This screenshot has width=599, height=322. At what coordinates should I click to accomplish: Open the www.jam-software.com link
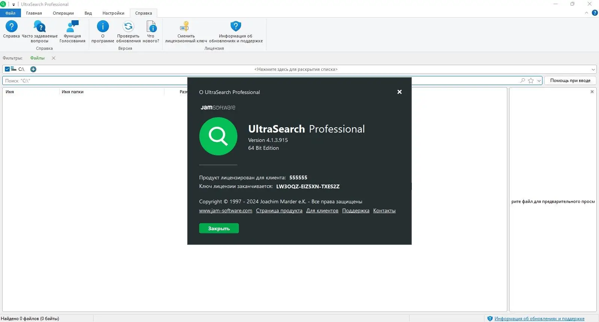pos(226,211)
